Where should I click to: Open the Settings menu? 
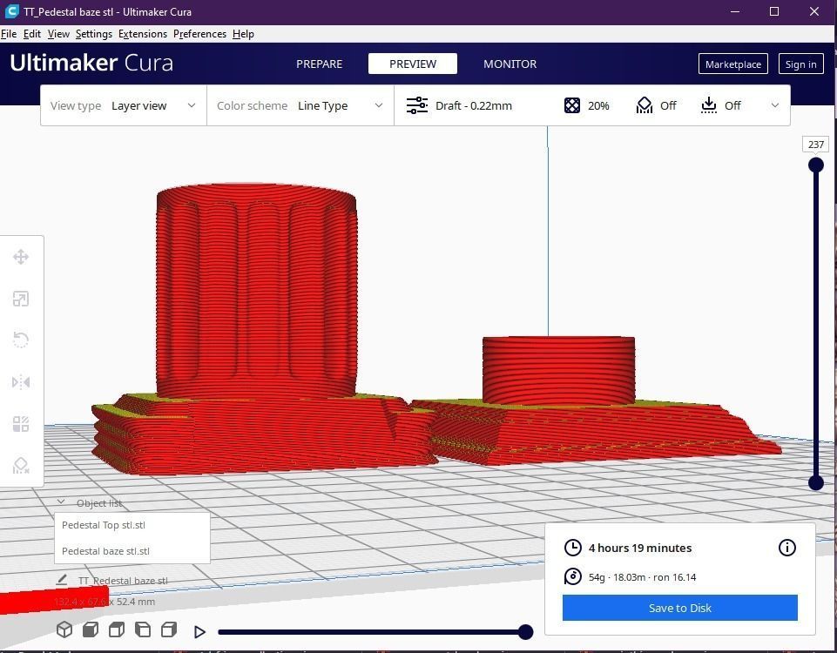pyautogui.click(x=94, y=34)
